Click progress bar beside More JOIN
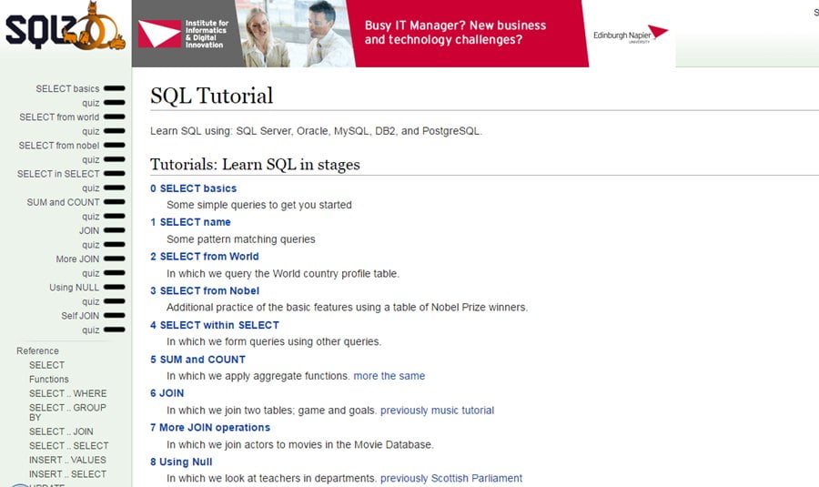This screenshot has height=487, width=819. [115, 259]
